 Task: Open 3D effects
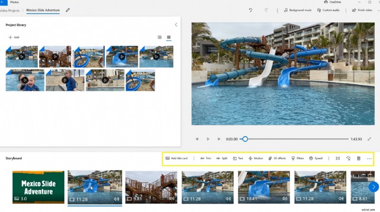tap(277, 158)
